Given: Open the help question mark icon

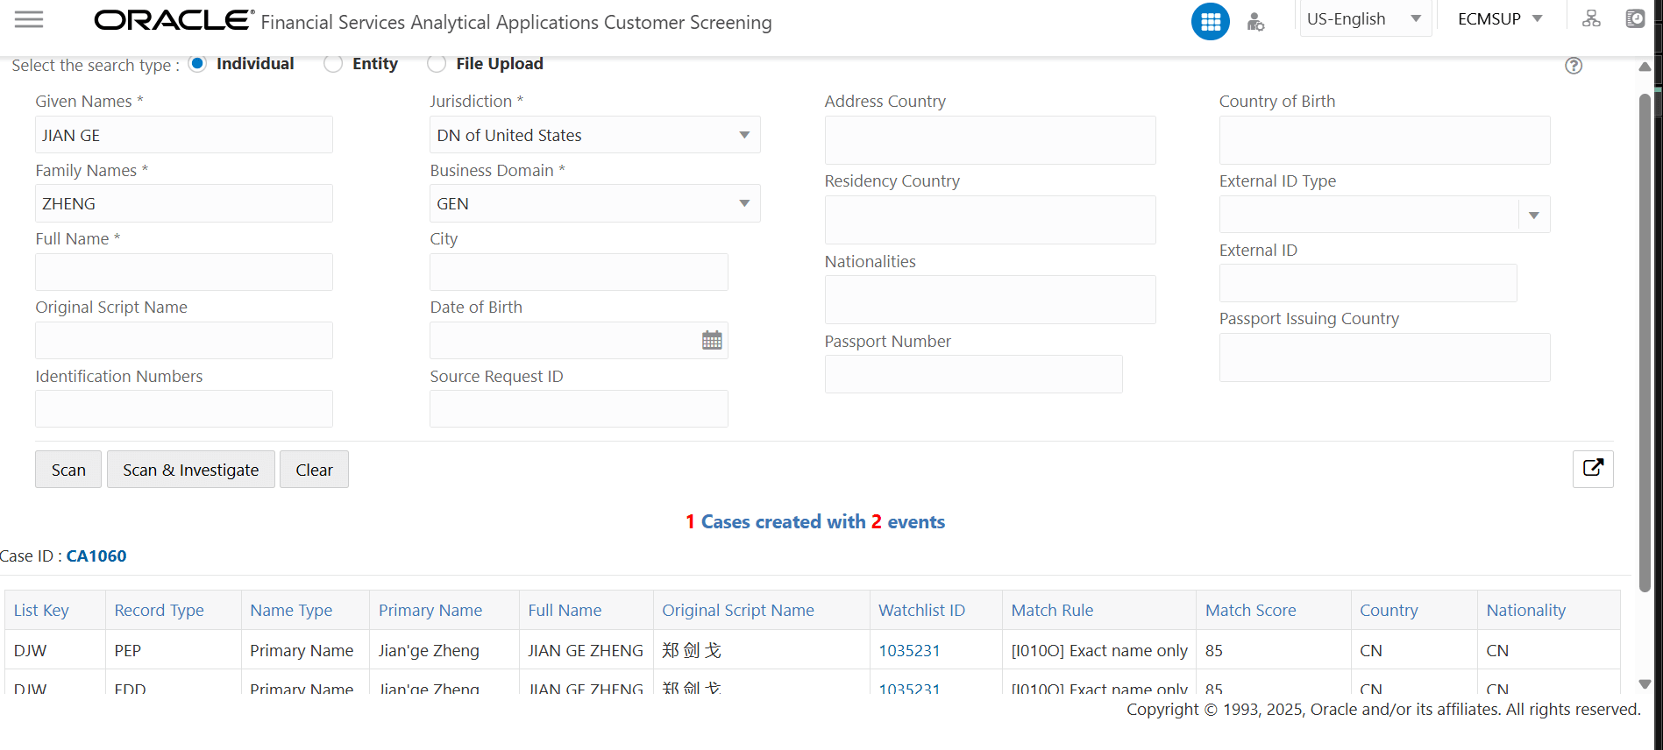Looking at the screenshot, I should pyautogui.click(x=1574, y=66).
